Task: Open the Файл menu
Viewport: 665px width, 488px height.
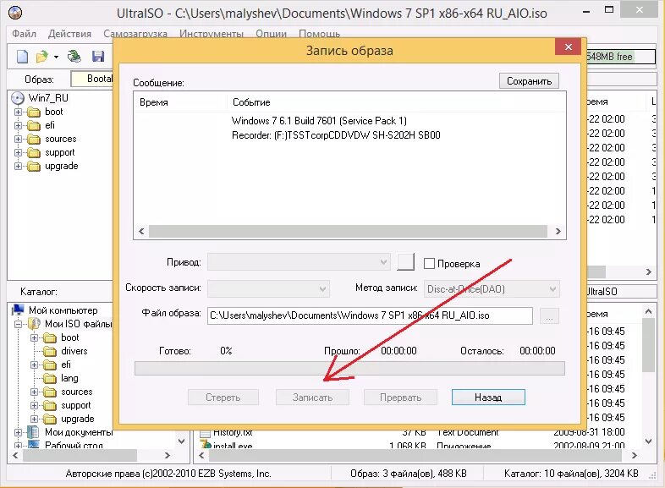Action: (x=24, y=34)
